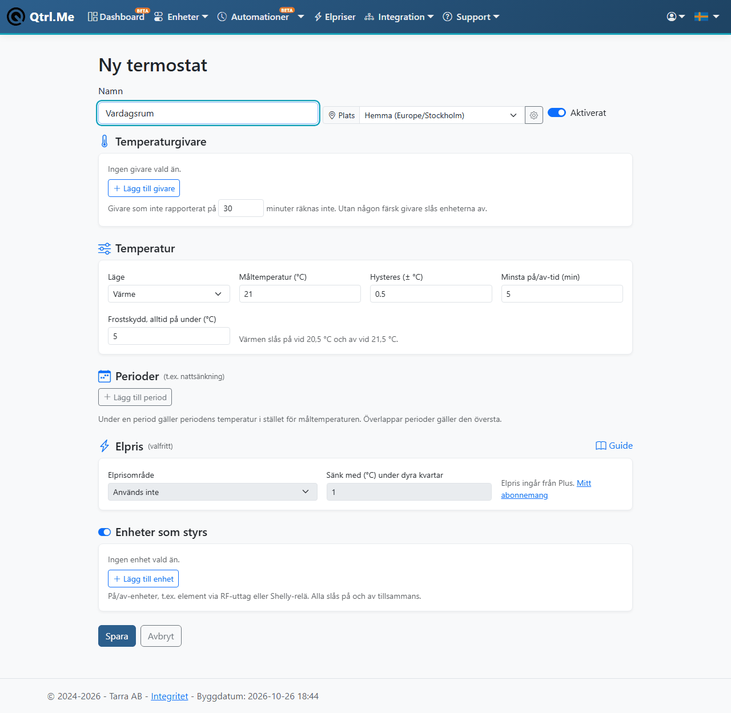This screenshot has height=713, width=731.
Task: Click the calendar icon beside Perioder
Action: [105, 376]
